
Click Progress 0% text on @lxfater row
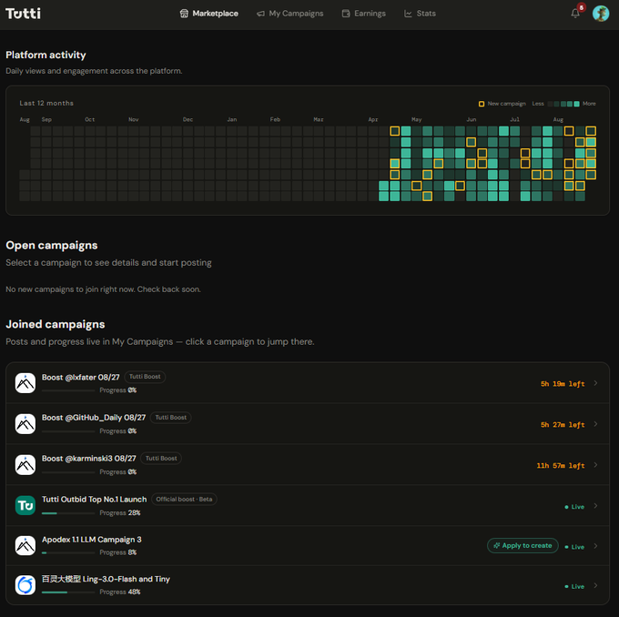[118, 390]
